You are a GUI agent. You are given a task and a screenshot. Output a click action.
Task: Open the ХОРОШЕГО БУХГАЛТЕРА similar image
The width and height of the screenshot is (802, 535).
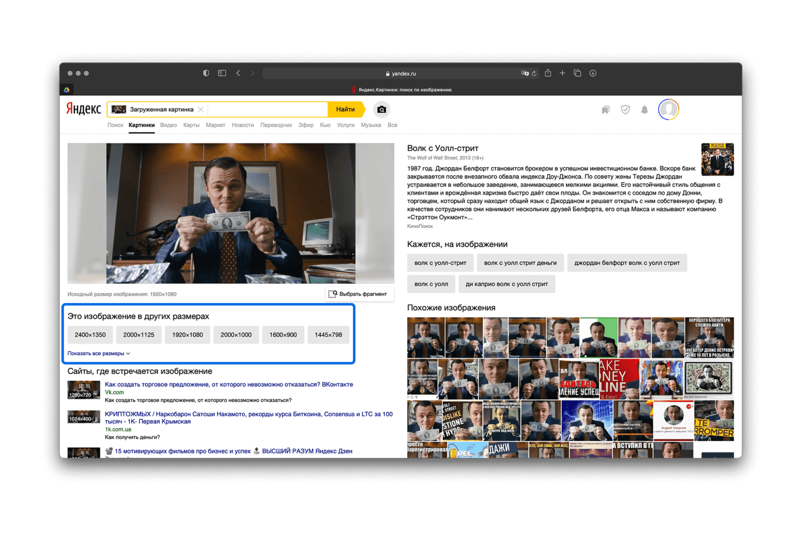[x=710, y=338]
